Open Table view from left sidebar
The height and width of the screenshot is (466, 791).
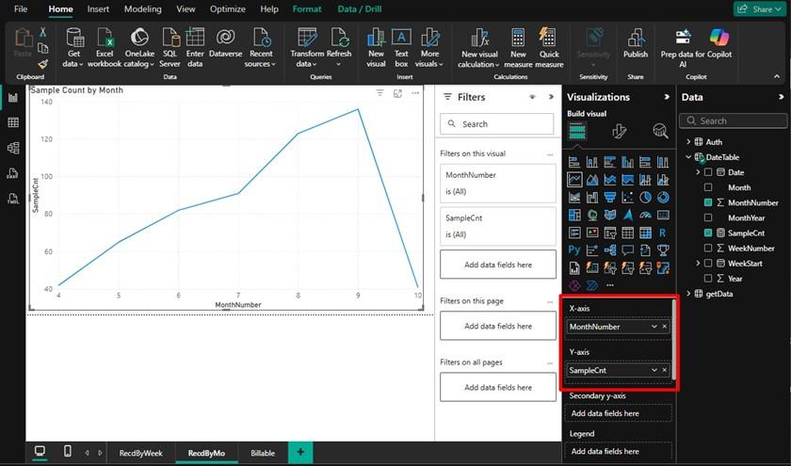point(13,122)
